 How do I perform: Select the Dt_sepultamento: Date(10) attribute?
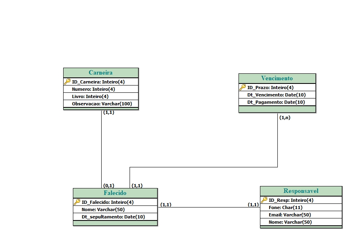(x=113, y=217)
